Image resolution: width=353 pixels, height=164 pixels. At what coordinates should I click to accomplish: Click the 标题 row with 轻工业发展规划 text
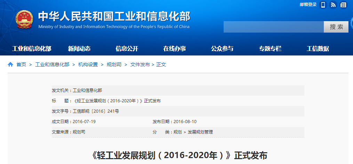178,101
